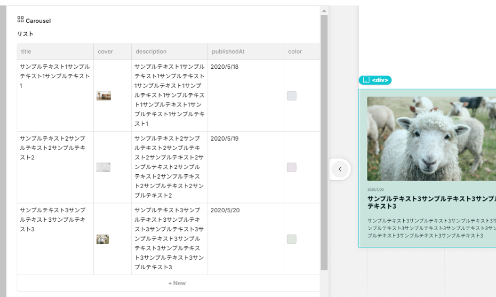
Task: Open the sheep cover thumbnail in row three
Action: click(x=103, y=239)
